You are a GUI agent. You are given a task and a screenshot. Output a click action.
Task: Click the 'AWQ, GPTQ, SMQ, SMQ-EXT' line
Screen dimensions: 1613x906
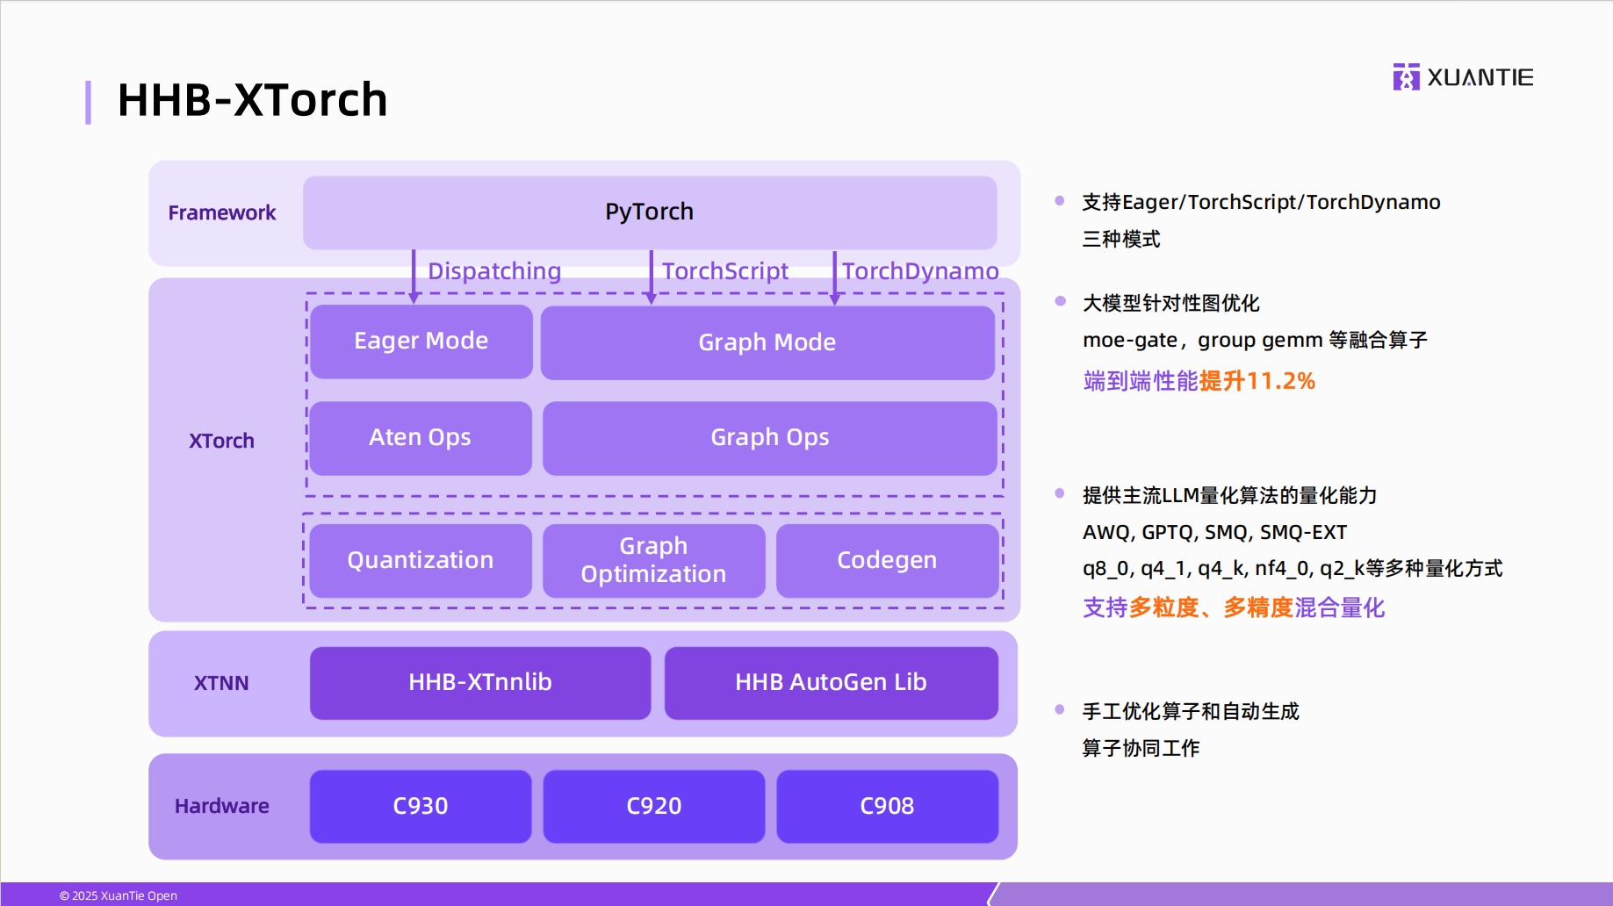1214,533
